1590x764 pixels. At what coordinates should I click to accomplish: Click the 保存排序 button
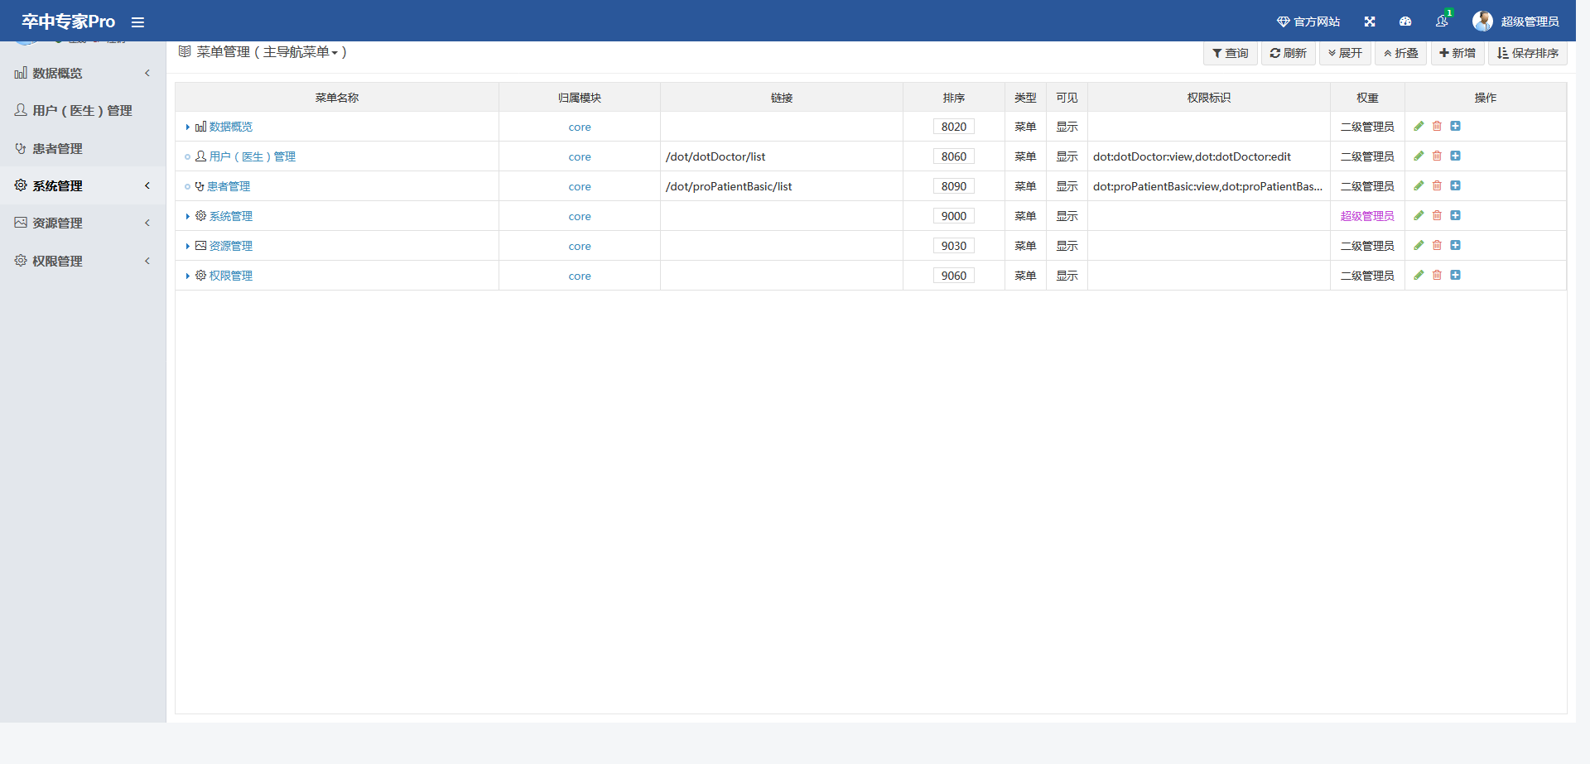1528,53
